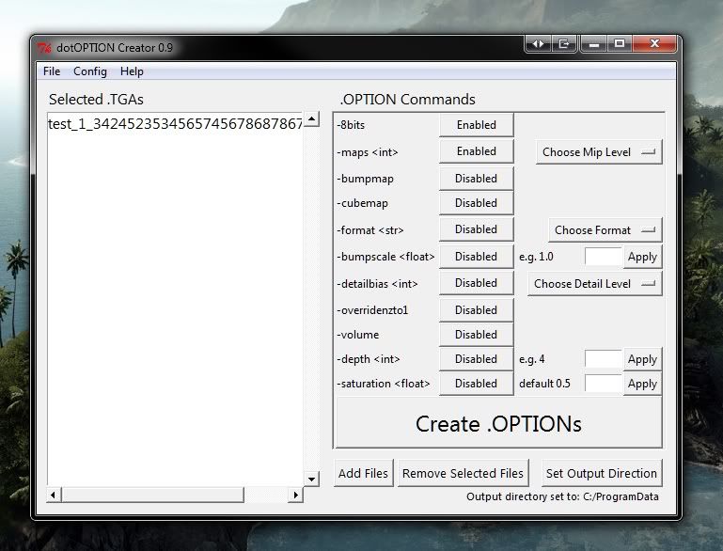The height and width of the screenshot is (551, 723).
Task: Enable the -depth option
Action: click(477, 359)
